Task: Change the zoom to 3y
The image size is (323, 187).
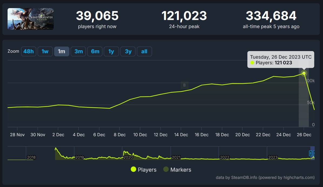Action: tap(128, 51)
